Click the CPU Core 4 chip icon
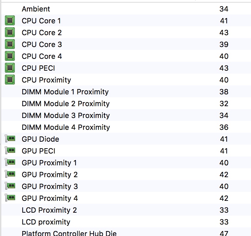251x236 pixels. point(10,56)
